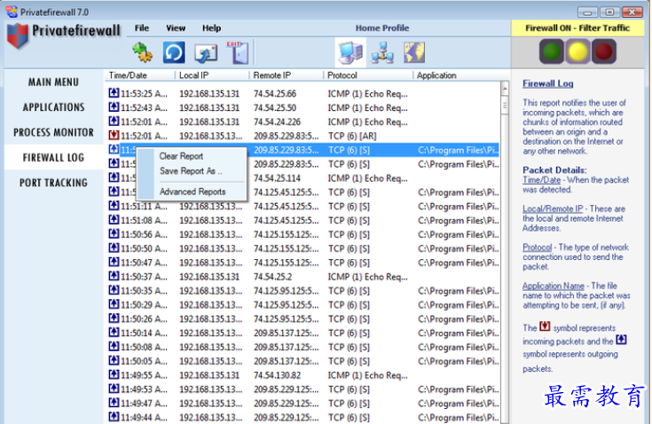Click the Exit door toolbar icon
The image size is (652, 424).
point(238,52)
